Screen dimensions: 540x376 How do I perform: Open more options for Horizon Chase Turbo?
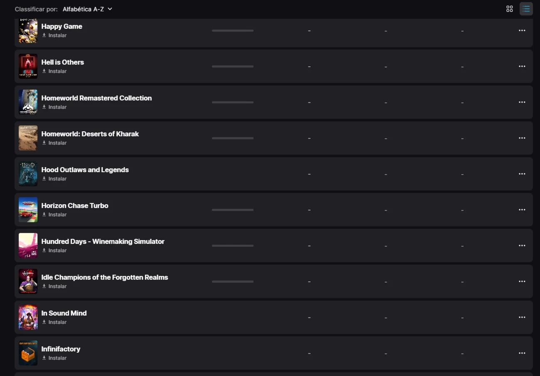pyautogui.click(x=522, y=210)
